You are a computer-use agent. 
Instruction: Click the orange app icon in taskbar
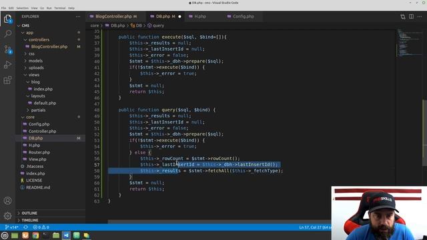[x=25, y=235]
